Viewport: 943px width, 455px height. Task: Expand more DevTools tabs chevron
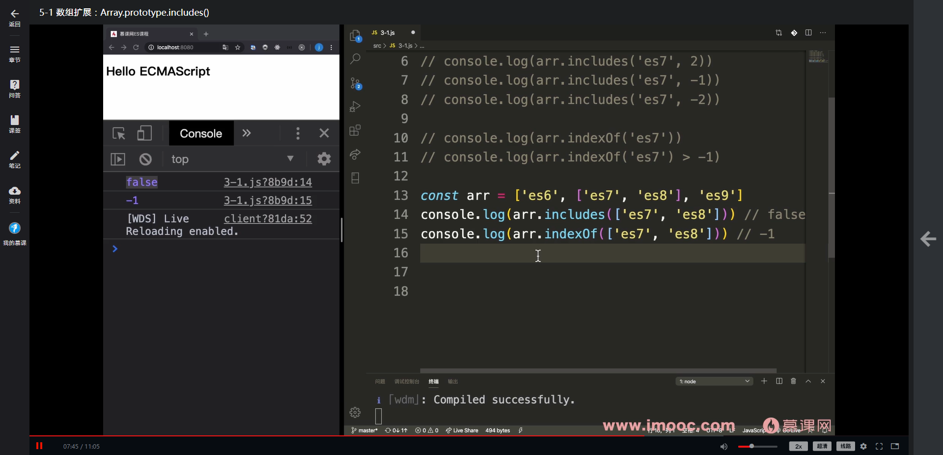point(247,133)
